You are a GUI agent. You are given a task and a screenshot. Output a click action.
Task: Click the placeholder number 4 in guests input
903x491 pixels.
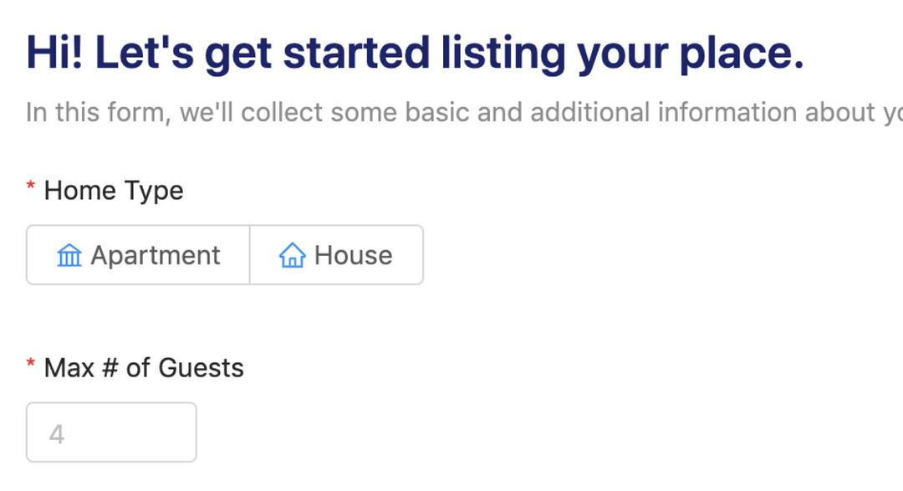57,435
